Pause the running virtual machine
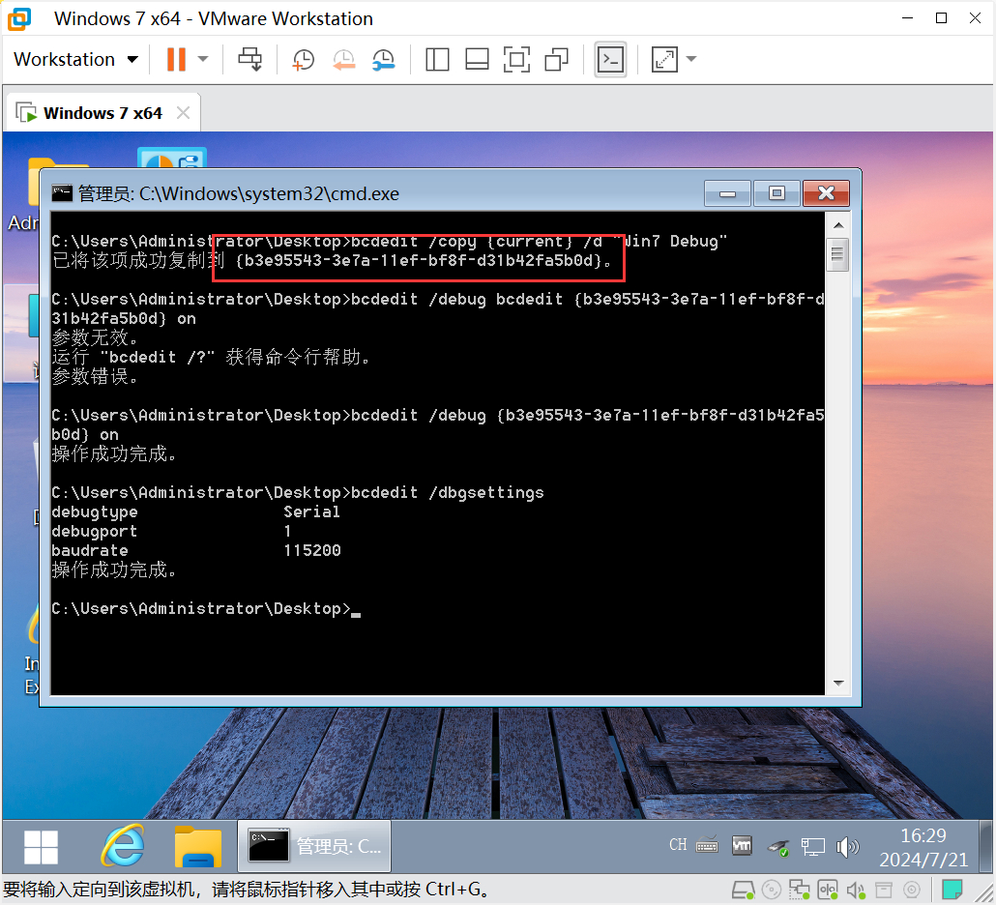The height and width of the screenshot is (905, 996). click(x=176, y=59)
